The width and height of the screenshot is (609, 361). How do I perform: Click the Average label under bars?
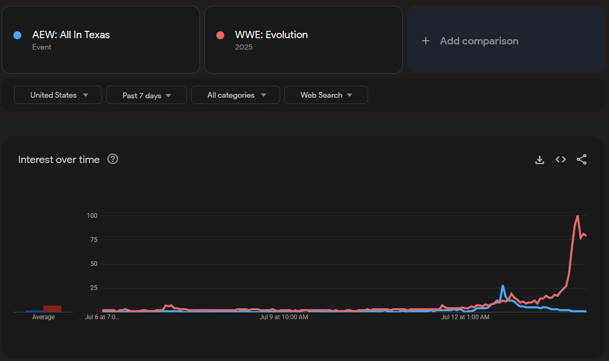tap(43, 317)
